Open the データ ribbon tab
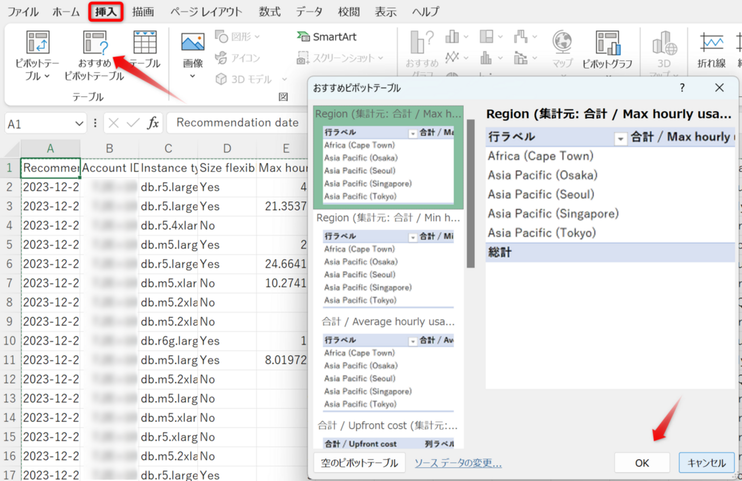Image resolution: width=742 pixels, height=481 pixels. point(309,11)
